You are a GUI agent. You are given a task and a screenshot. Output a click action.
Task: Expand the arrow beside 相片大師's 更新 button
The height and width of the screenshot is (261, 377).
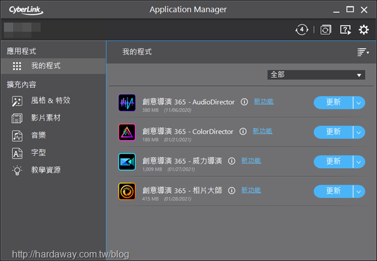click(x=359, y=192)
